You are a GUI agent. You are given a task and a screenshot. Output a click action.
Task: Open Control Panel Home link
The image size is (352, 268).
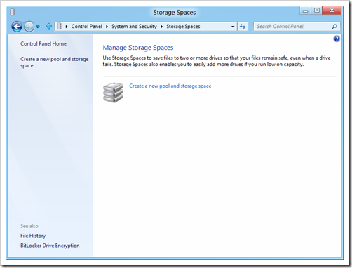[43, 43]
